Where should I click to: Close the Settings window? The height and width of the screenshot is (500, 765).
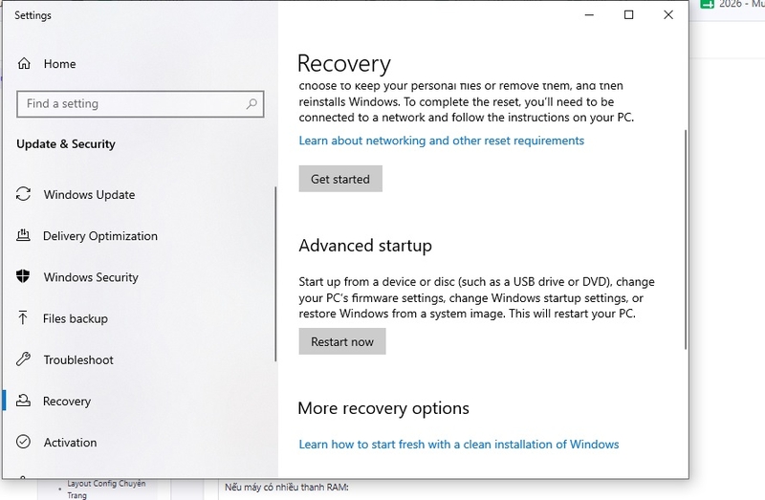click(x=668, y=15)
